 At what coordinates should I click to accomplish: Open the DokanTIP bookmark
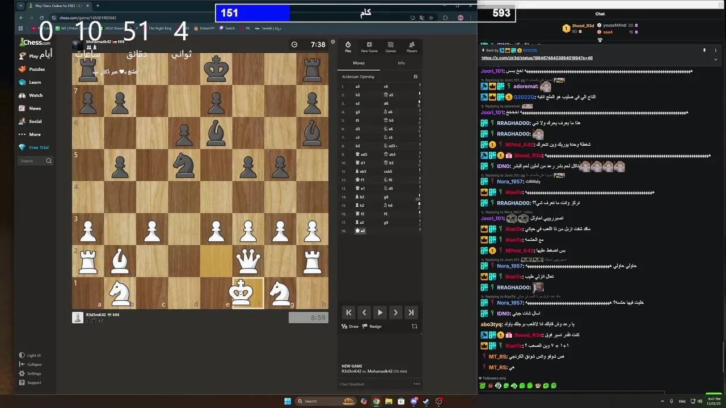[x=204, y=28]
